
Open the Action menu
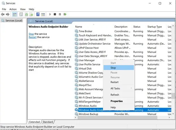point(13,9)
